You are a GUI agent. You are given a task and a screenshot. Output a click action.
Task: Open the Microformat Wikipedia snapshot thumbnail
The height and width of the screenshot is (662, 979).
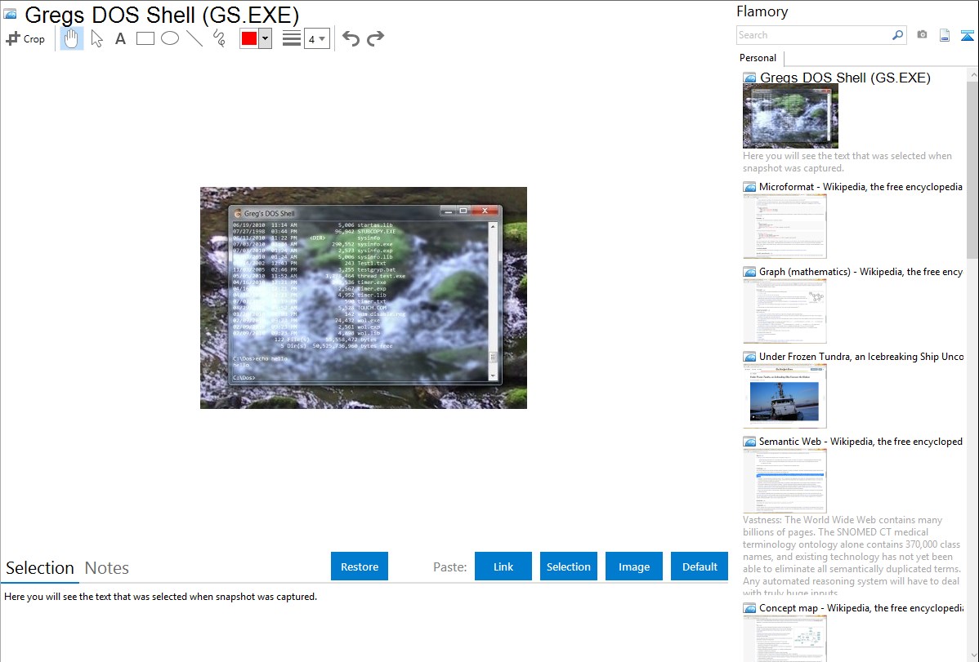point(785,226)
